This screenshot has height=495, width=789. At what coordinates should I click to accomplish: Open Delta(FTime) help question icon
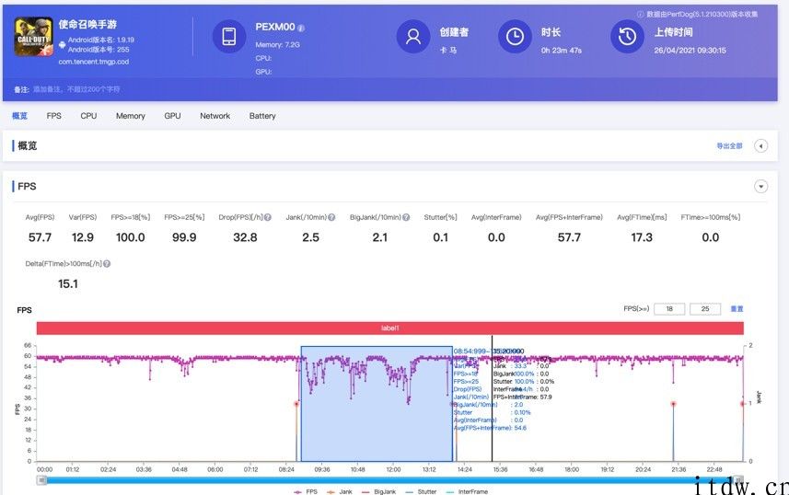[x=107, y=263]
